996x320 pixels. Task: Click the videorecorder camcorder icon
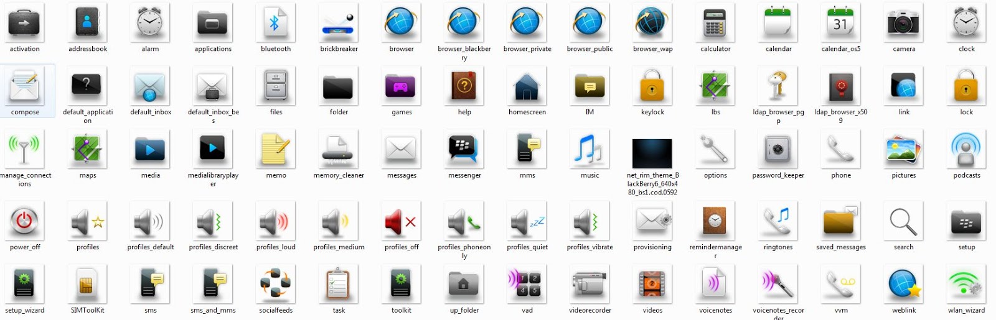(x=590, y=285)
